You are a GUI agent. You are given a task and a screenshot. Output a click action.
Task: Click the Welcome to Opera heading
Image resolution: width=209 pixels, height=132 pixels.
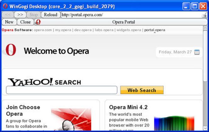(56, 51)
